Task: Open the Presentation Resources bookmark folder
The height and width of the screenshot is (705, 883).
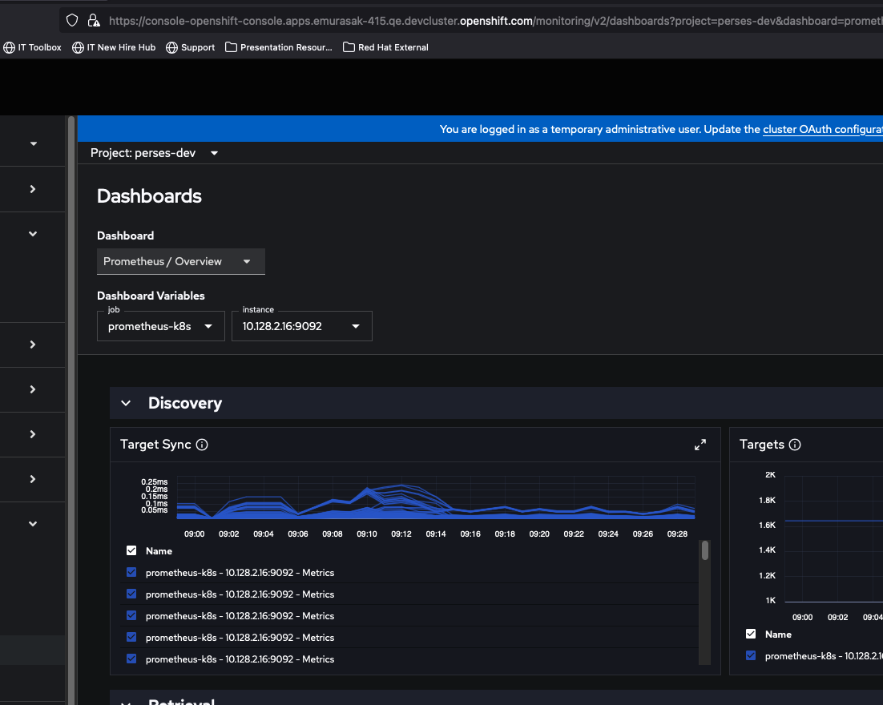Action: coord(279,47)
